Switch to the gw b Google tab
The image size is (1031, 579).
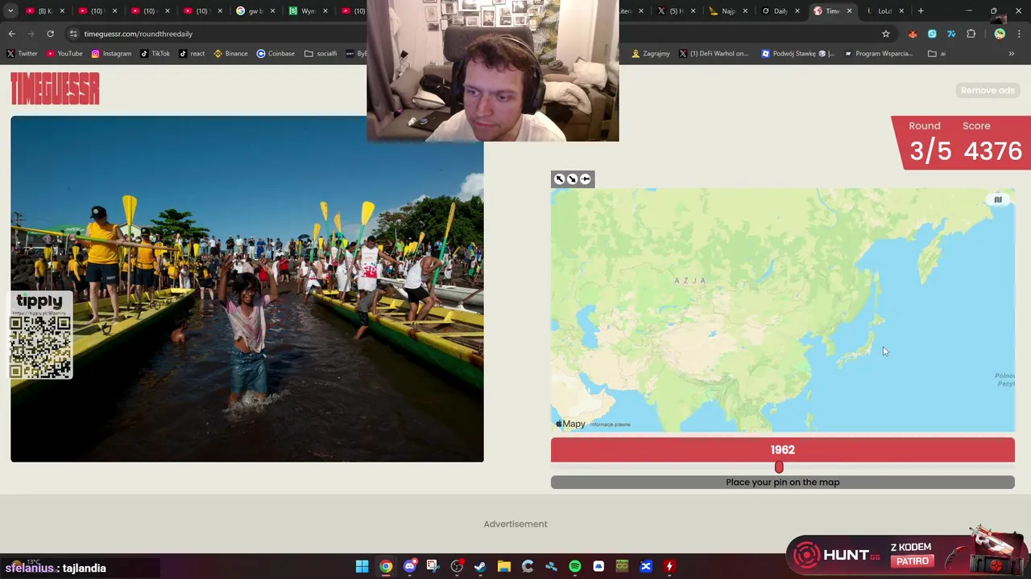click(255, 10)
